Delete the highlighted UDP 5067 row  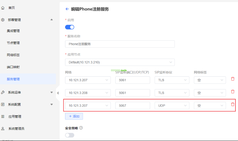tap(233, 105)
